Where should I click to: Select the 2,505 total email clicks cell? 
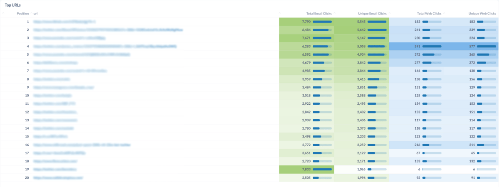pos(306,177)
